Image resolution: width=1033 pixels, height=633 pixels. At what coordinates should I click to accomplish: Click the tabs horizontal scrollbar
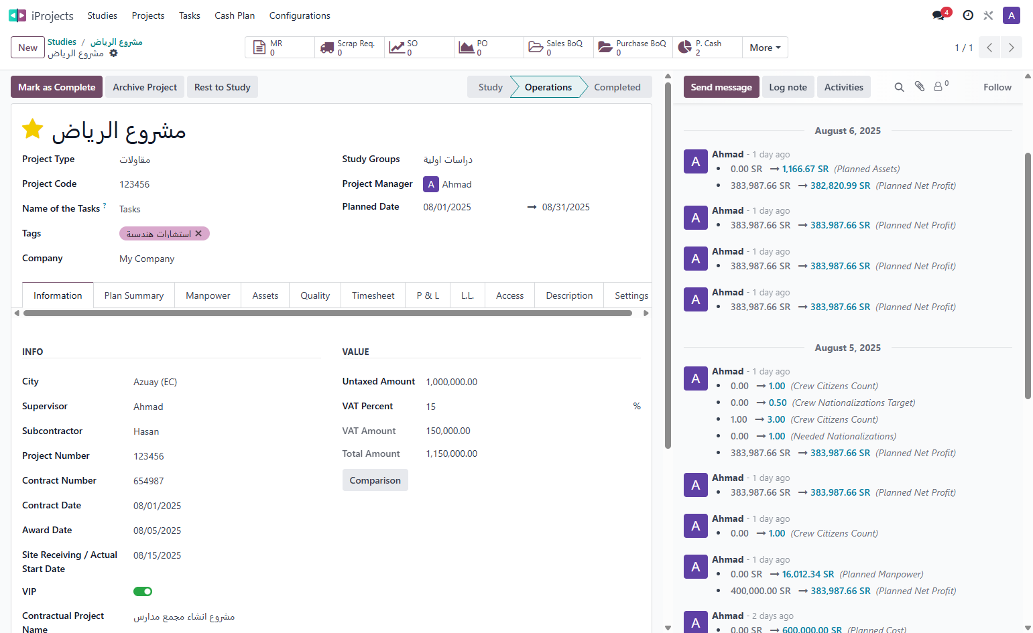click(328, 313)
